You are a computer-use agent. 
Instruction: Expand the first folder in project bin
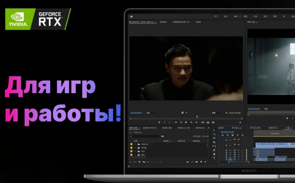[136, 144]
